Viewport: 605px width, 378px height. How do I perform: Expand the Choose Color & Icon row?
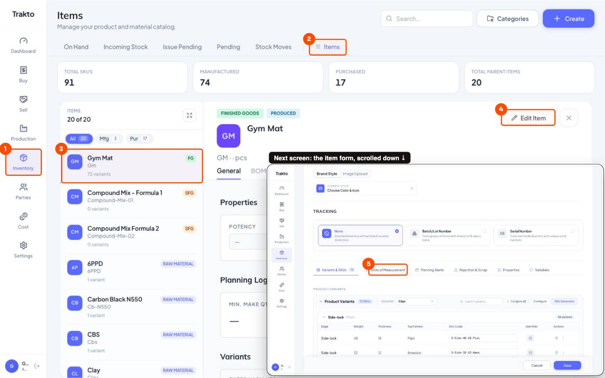coord(365,188)
